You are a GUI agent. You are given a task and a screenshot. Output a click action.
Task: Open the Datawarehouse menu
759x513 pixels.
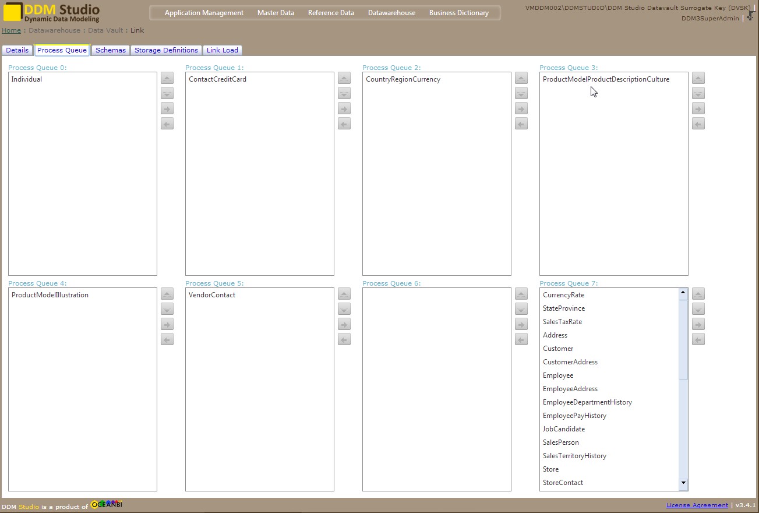pos(391,13)
